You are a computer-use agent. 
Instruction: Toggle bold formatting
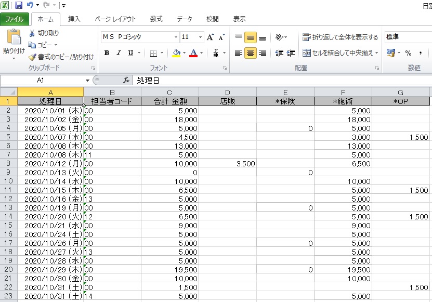(107, 53)
